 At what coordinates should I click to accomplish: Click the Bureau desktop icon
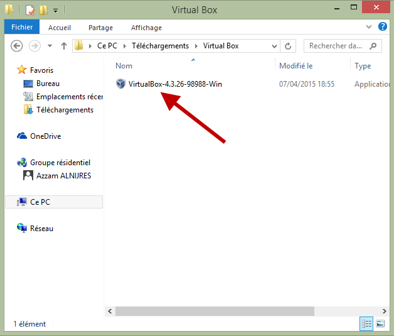(x=28, y=84)
